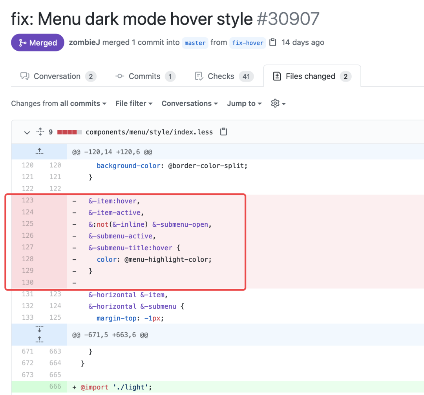
Task: Switch to the Conversation tab
Action: click(x=57, y=76)
